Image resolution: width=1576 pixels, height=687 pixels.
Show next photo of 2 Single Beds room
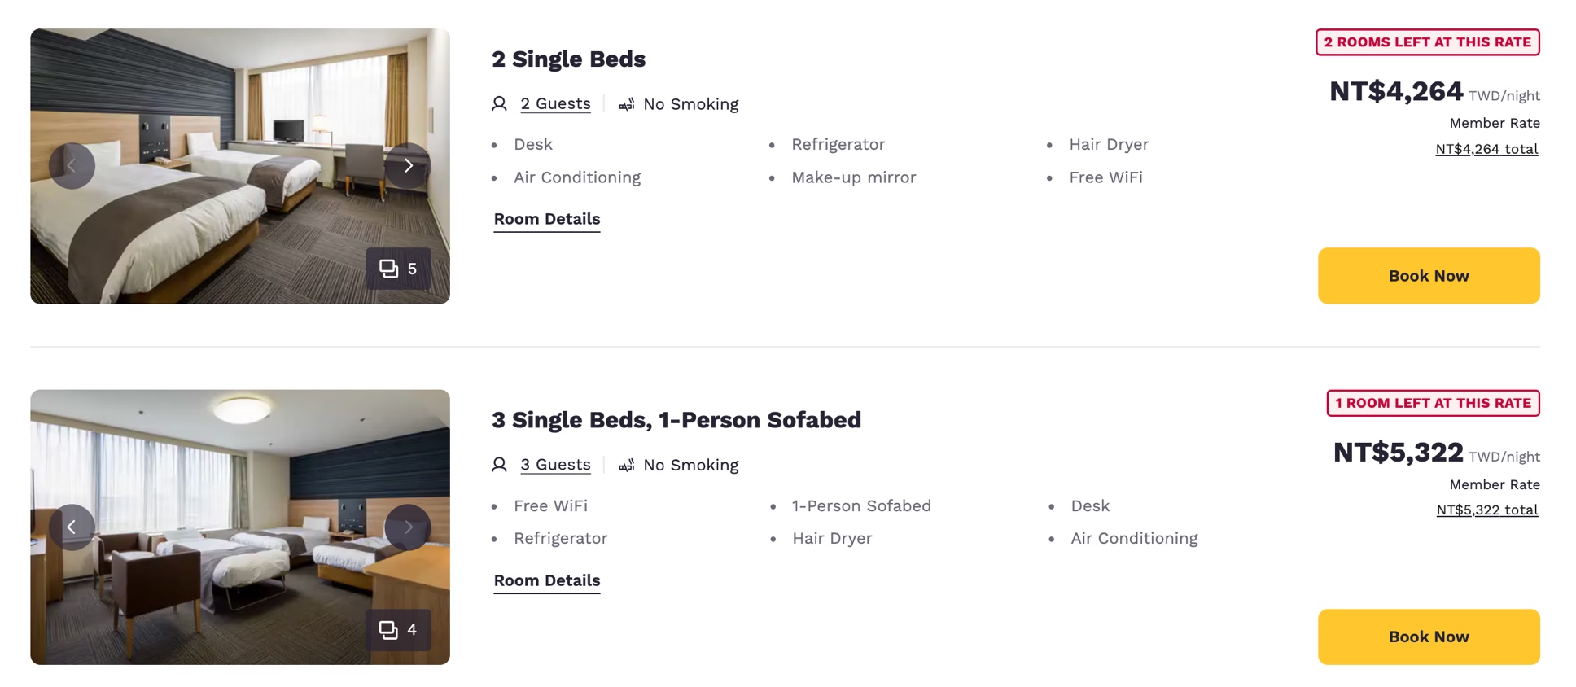pyautogui.click(x=408, y=166)
